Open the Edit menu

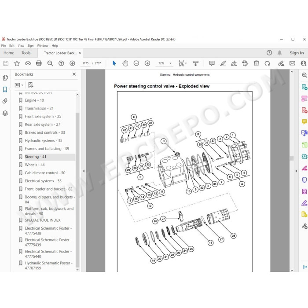tap(12, 46)
